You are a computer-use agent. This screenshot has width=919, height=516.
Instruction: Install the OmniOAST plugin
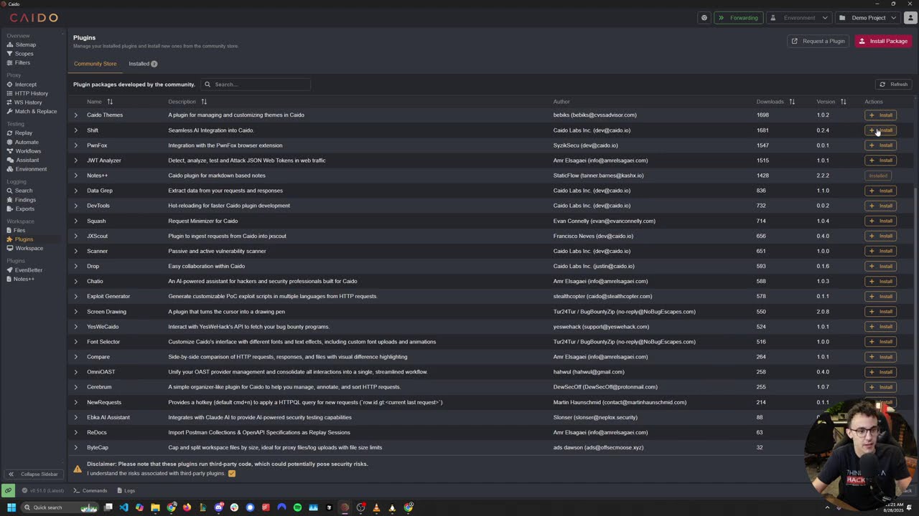pyautogui.click(x=880, y=372)
